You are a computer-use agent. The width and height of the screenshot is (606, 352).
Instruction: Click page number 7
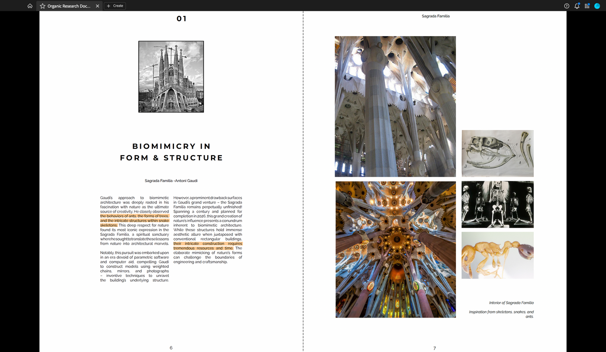[x=434, y=347]
